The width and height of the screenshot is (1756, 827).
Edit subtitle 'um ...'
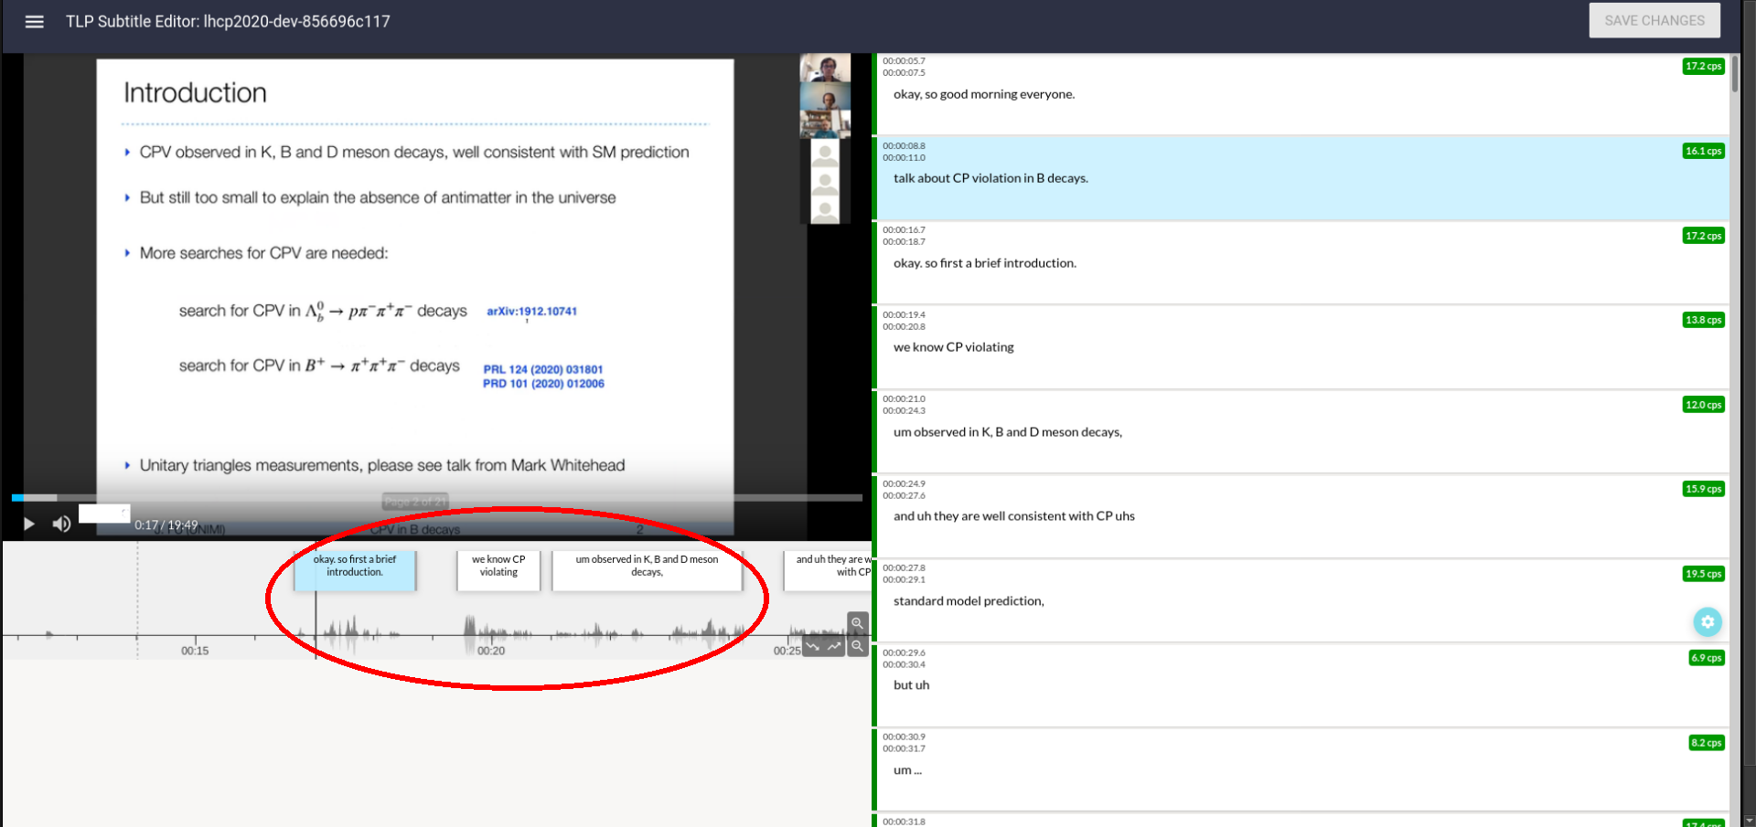(907, 770)
